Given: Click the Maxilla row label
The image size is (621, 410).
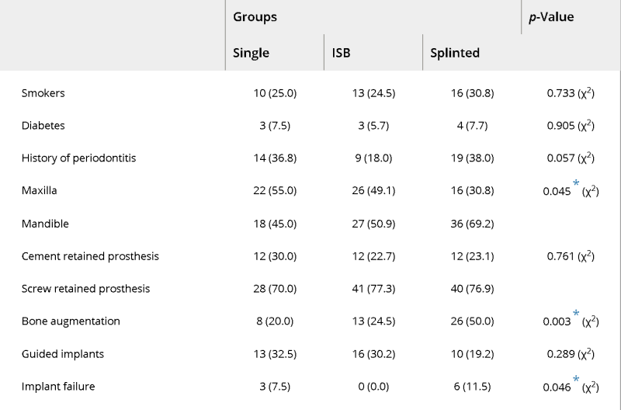Looking at the screenshot, I should pos(39,190).
